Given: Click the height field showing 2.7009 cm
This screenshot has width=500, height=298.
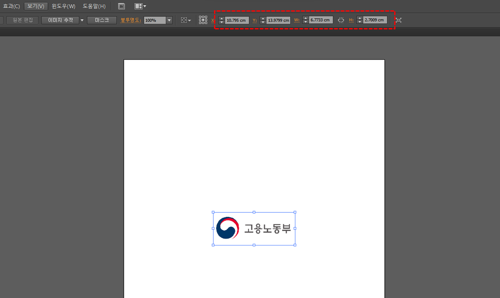Looking at the screenshot, I should click(375, 20).
